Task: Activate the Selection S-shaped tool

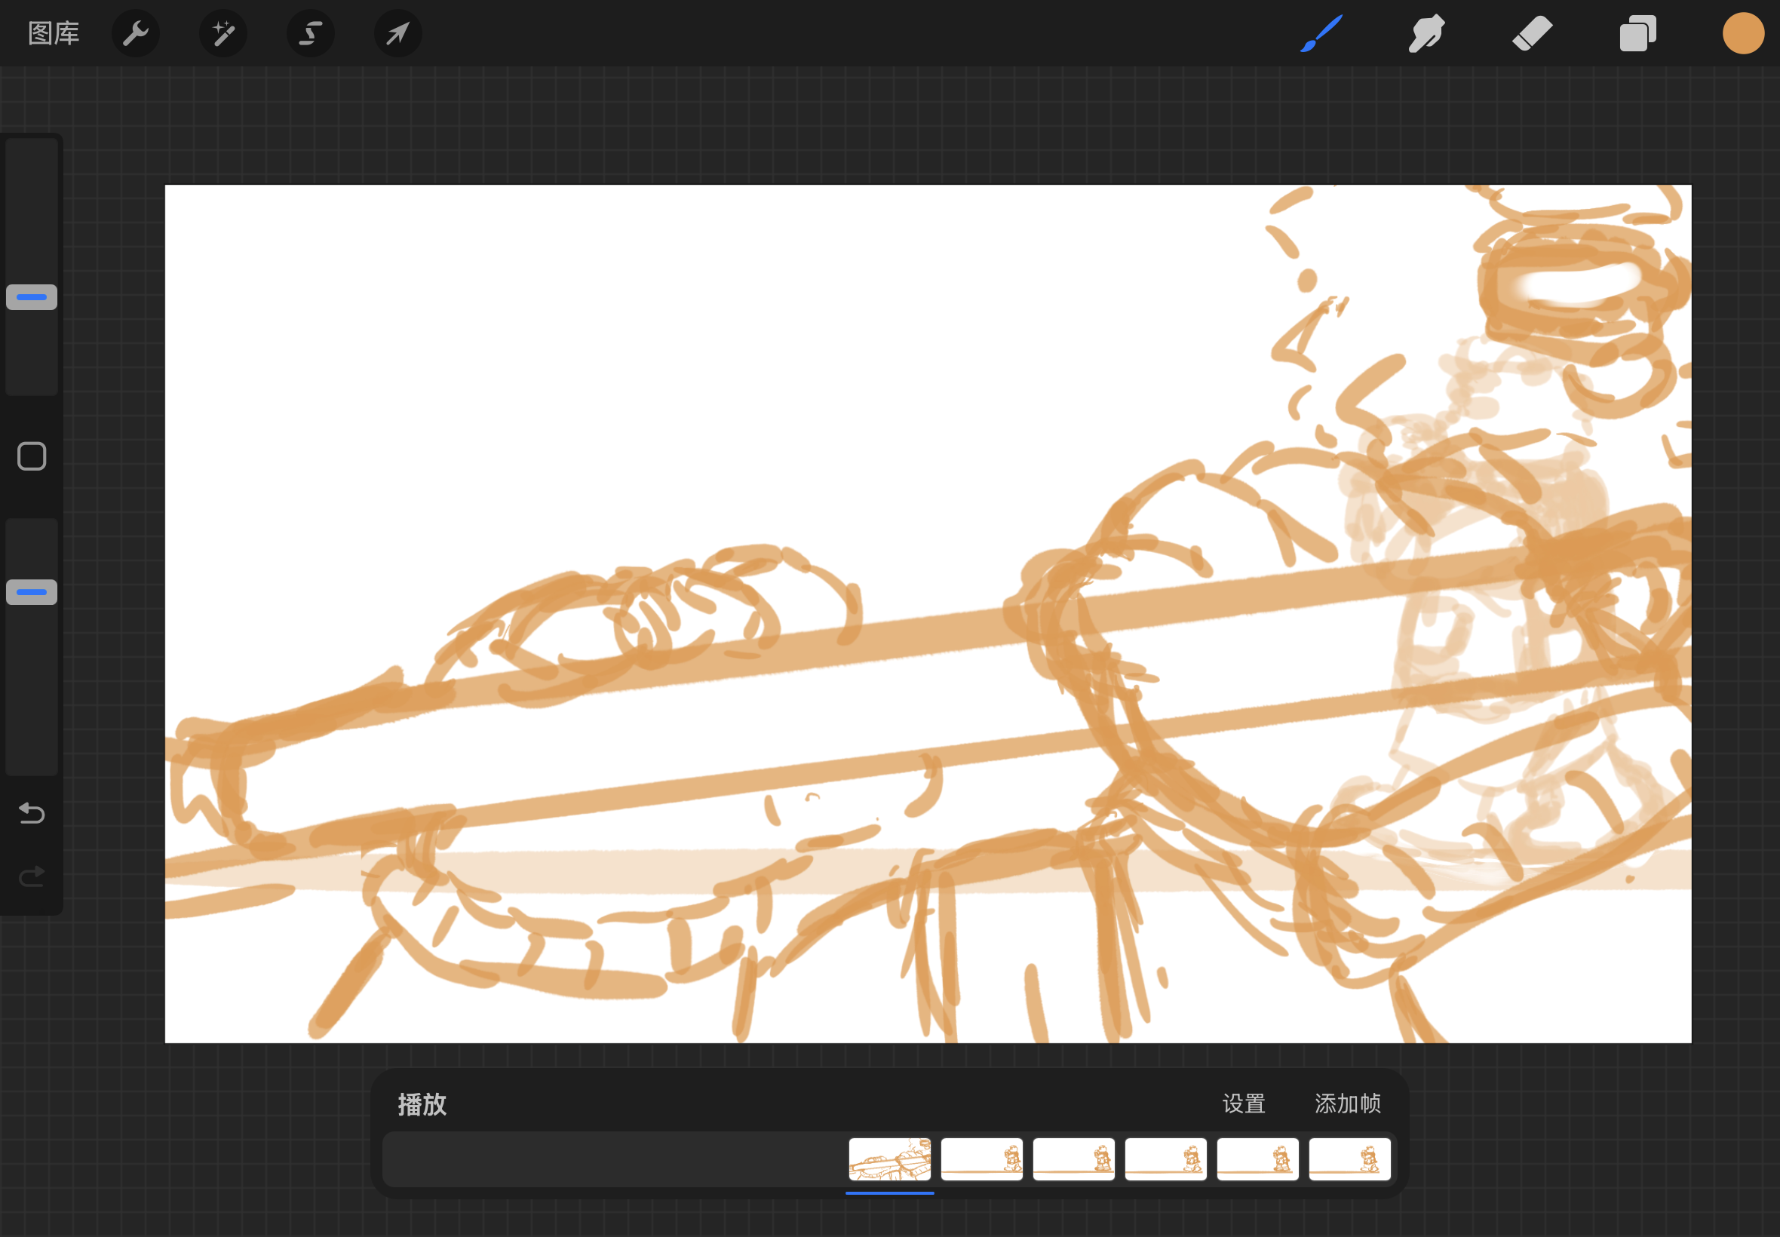Action: pyautogui.click(x=311, y=33)
